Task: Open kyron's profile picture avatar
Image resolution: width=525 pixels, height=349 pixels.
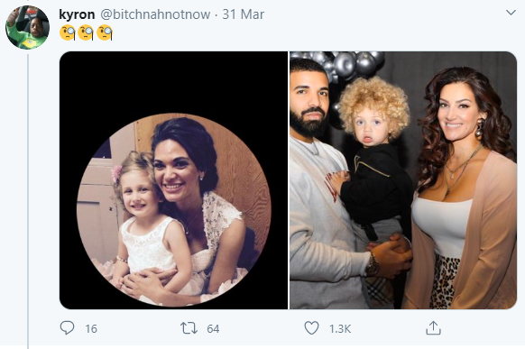Action: tap(27, 27)
